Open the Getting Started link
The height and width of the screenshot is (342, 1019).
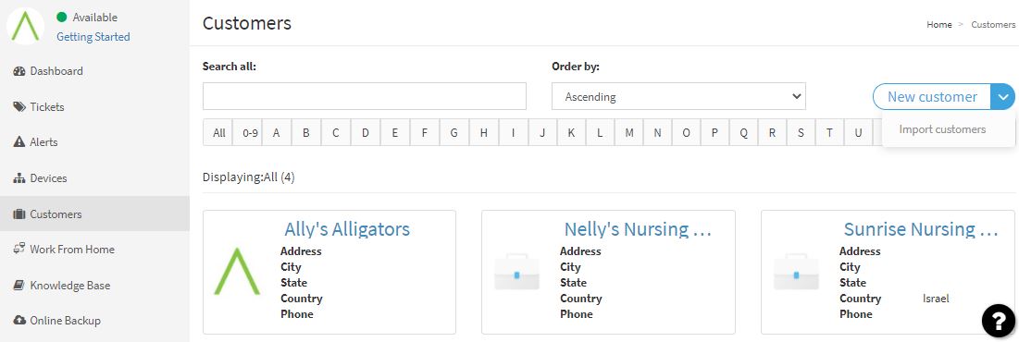click(x=93, y=37)
